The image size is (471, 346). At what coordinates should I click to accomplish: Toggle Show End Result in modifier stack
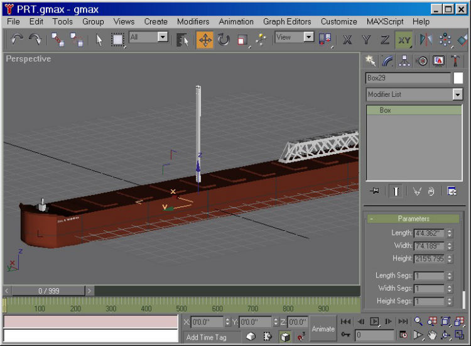[x=396, y=192]
